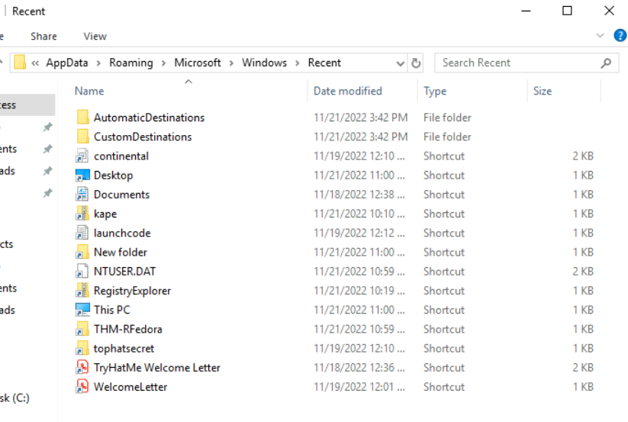Select the CustomDestinations folder
This screenshot has width=628, height=422.
pyautogui.click(x=142, y=137)
